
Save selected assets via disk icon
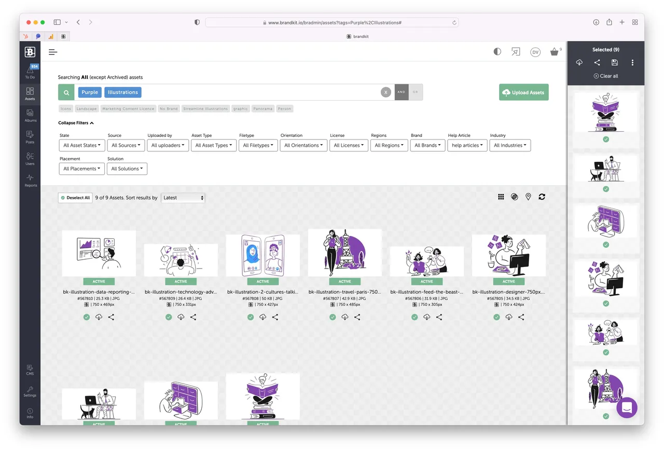pos(615,63)
